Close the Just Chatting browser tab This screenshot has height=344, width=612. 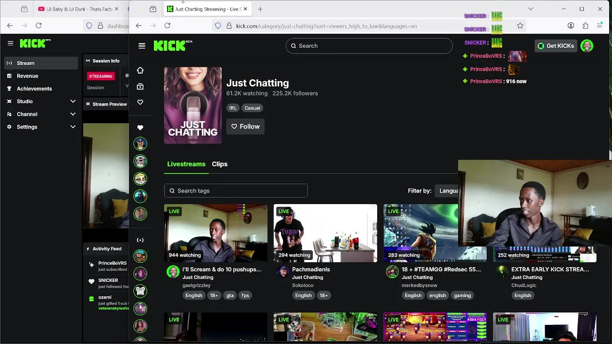245,9
